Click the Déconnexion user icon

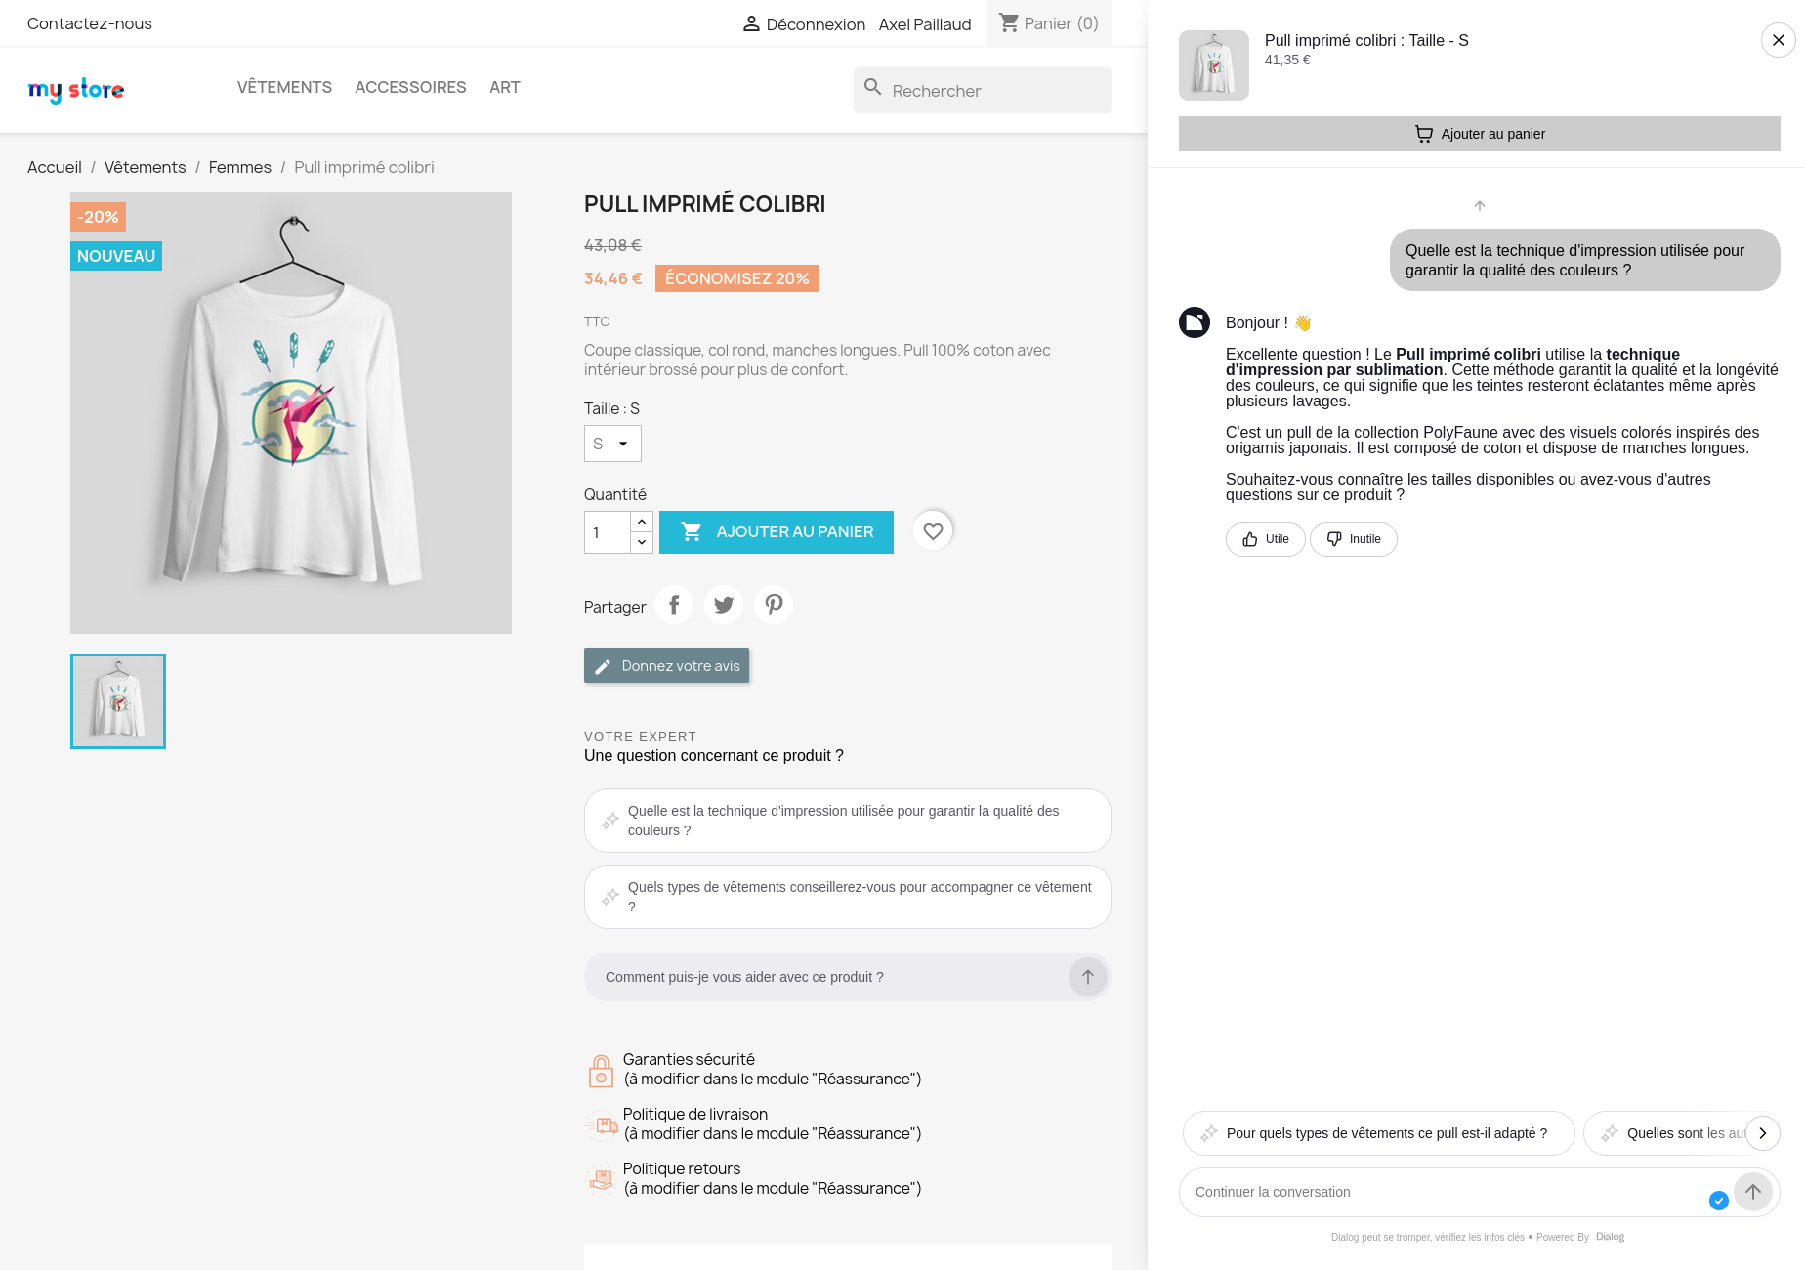click(x=752, y=23)
